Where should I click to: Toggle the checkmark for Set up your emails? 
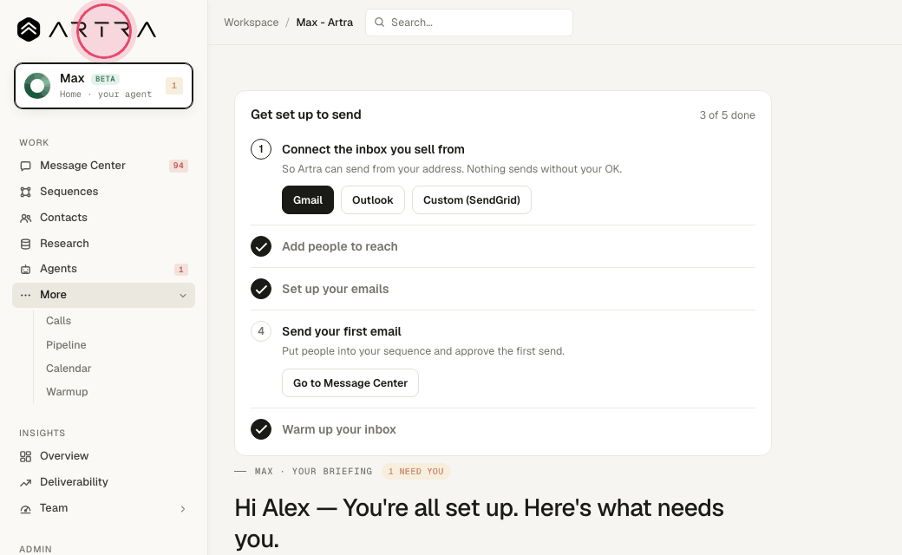pyautogui.click(x=261, y=289)
